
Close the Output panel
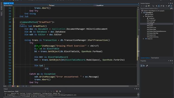138,89
